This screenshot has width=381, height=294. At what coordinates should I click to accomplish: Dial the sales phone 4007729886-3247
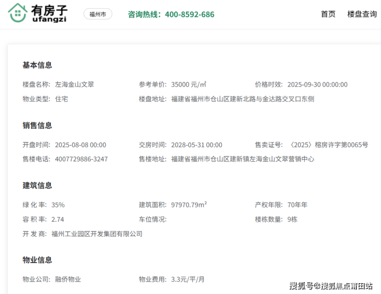[81, 159]
